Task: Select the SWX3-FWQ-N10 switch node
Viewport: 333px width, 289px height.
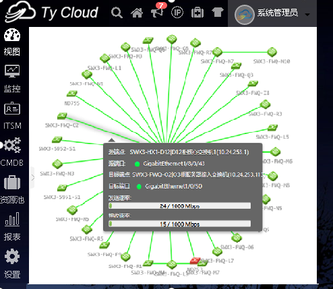Action: [272, 52]
